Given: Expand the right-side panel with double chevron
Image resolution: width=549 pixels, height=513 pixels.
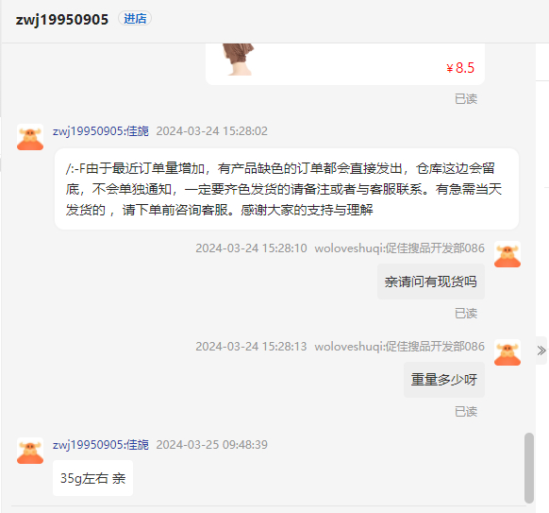Looking at the screenshot, I should coord(541,351).
